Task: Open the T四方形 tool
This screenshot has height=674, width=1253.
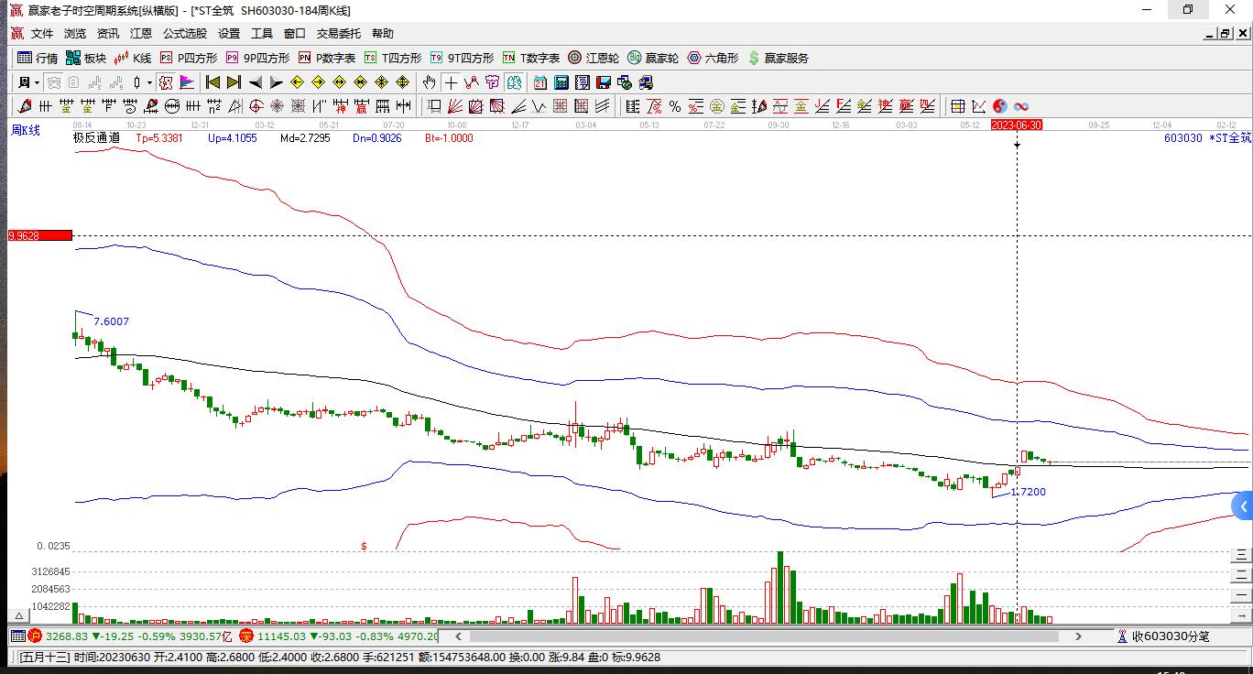Action: (393, 58)
